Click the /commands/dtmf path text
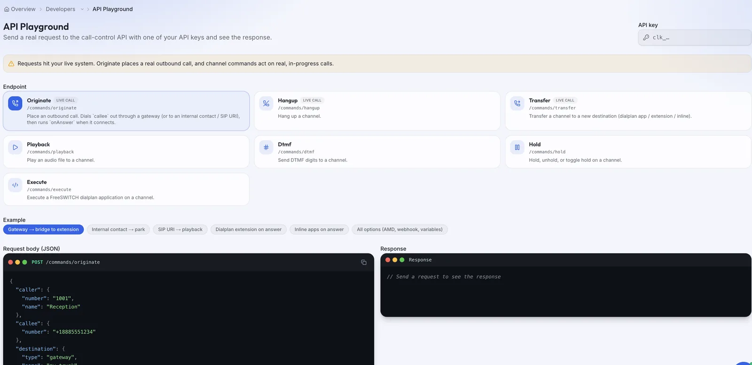 pos(296,152)
